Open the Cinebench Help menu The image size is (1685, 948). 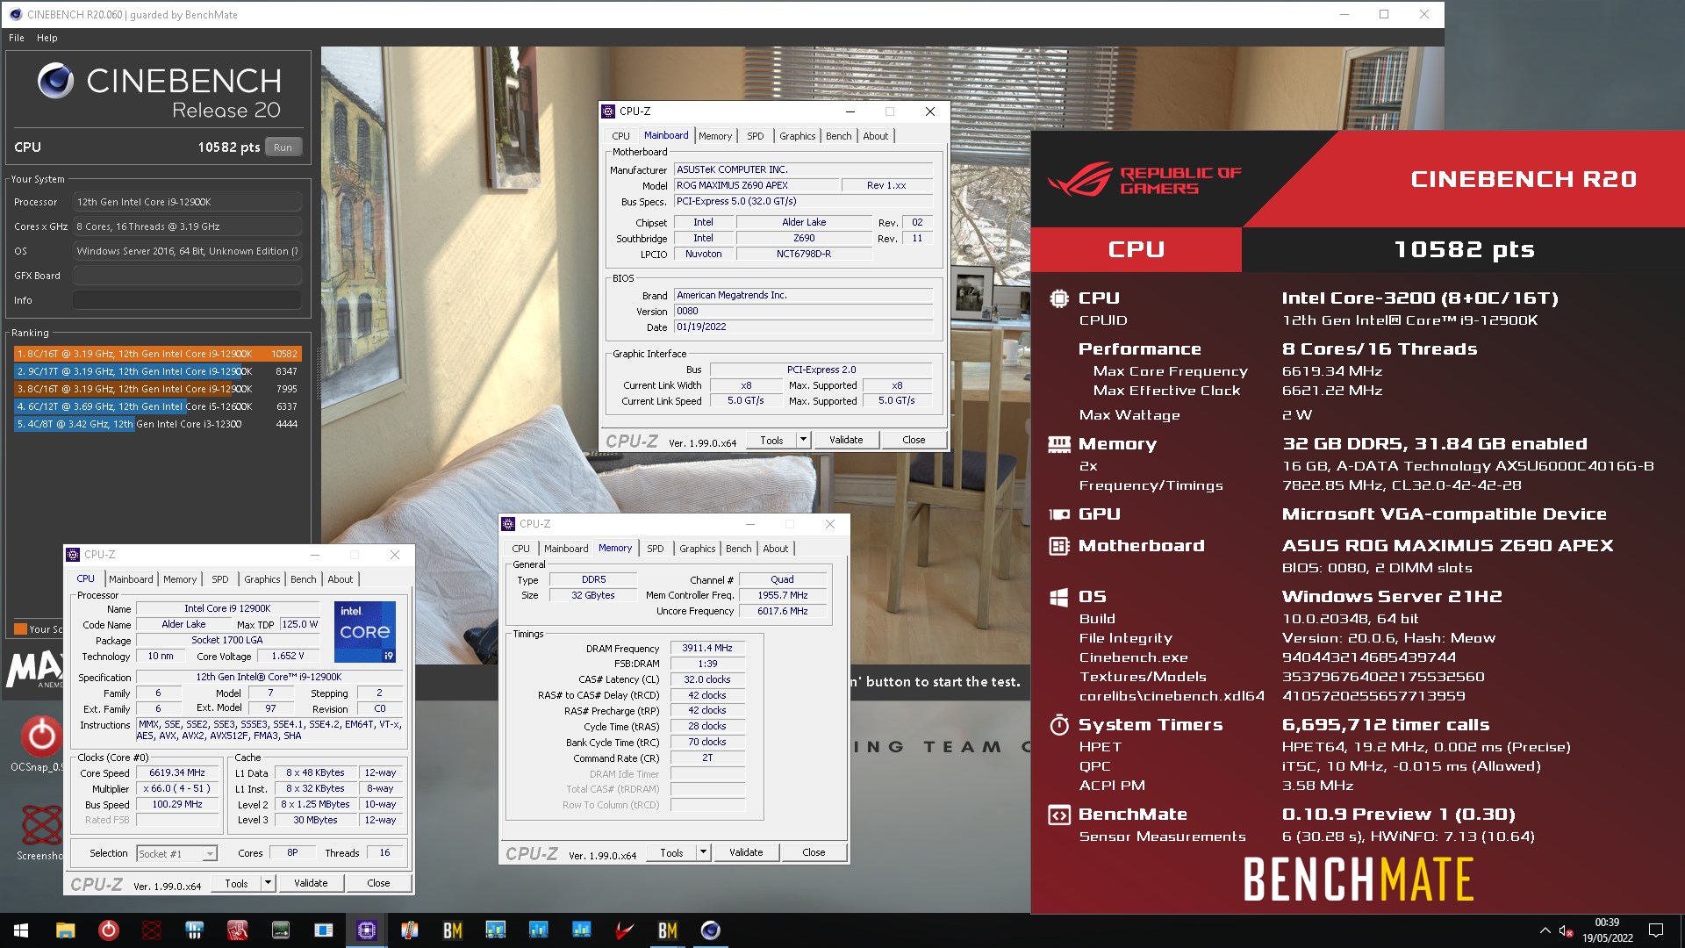[x=47, y=38]
